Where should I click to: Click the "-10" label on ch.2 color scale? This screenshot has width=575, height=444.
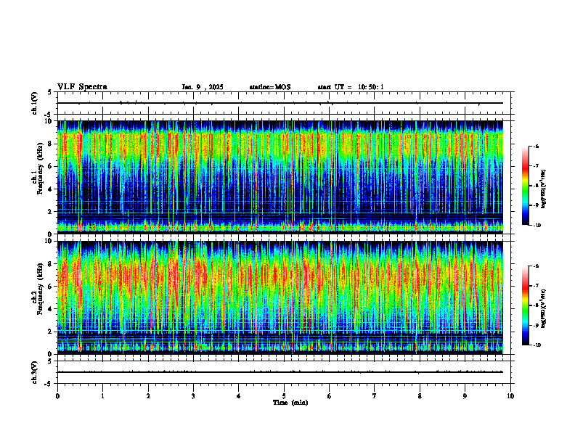pyautogui.click(x=537, y=345)
